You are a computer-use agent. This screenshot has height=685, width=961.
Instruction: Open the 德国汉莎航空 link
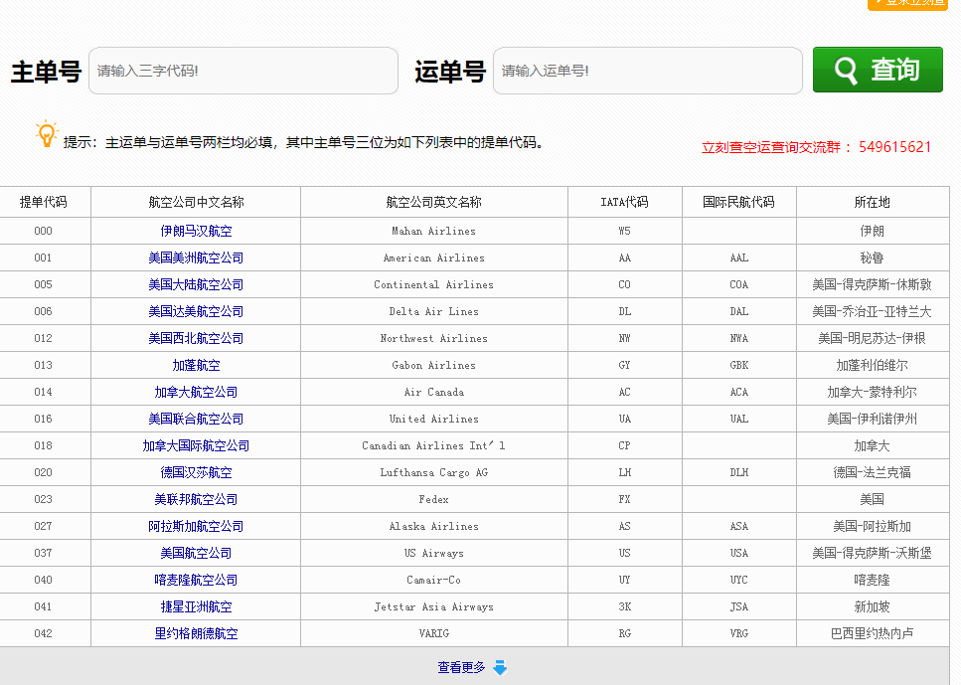196,473
